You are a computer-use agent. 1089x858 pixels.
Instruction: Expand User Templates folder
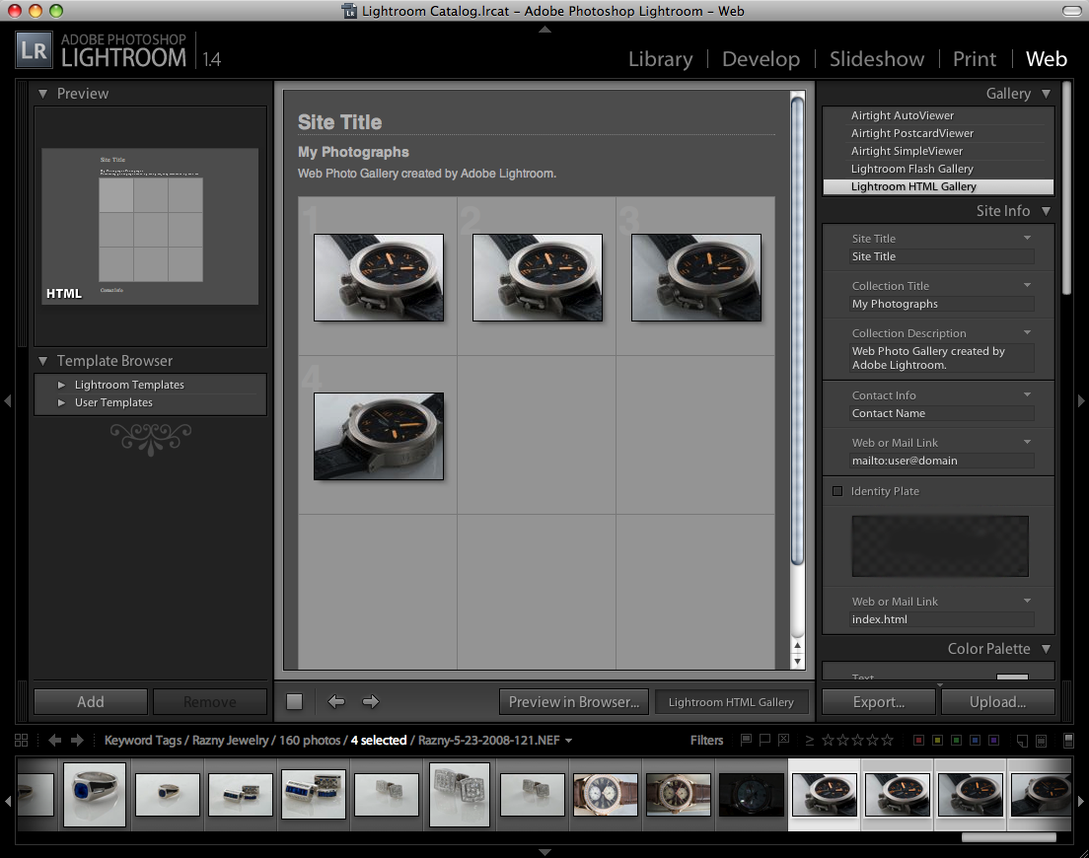click(x=62, y=402)
